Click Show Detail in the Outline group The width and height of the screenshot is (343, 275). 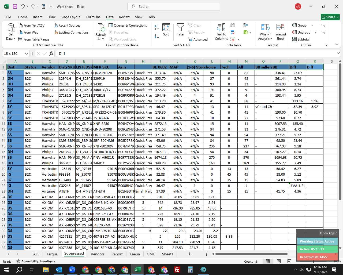pos(323,25)
